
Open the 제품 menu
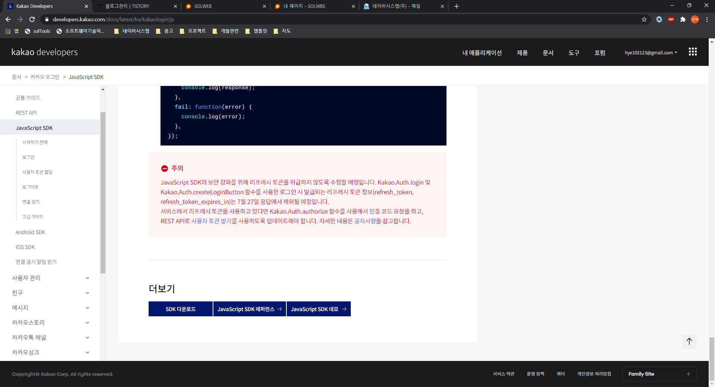coord(522,53)
